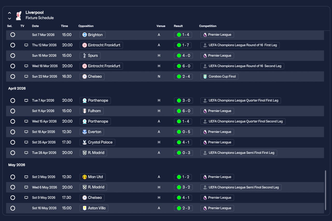The height and width of the screenshot is (221, 332).
Task: Click the Aston Villa club badge
Action: click(85, 208)
